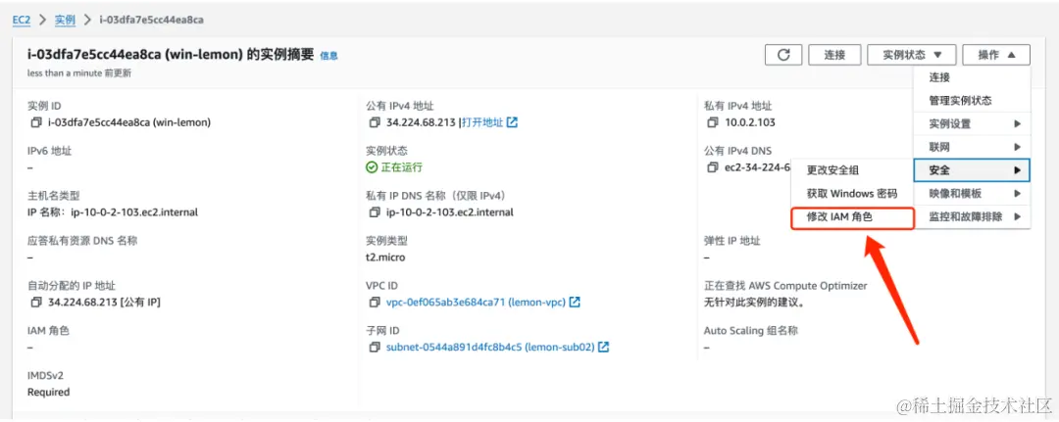1059x422 pixels.
Task: Select 更改安全组 from the submenu
Action: (852, 170)
